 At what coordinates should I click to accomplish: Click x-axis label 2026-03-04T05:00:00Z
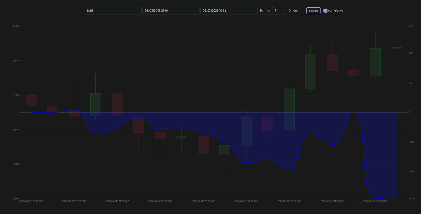click(203, 201)
